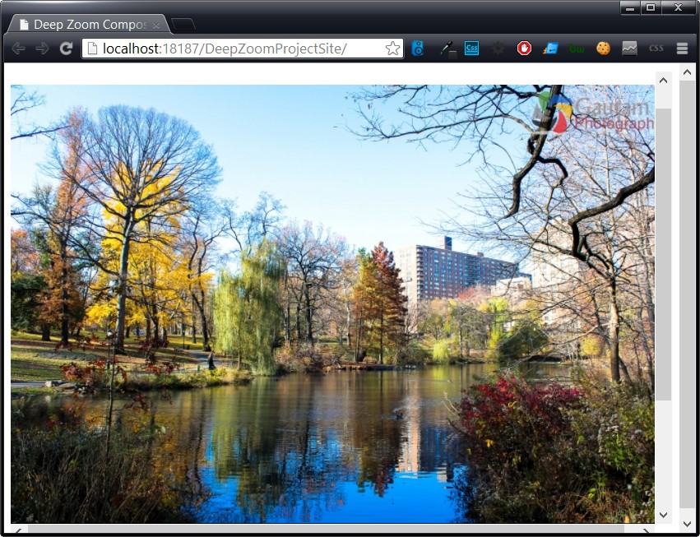
Task: Activate the eyedropper color picker extension
Action: pos(447,49)
